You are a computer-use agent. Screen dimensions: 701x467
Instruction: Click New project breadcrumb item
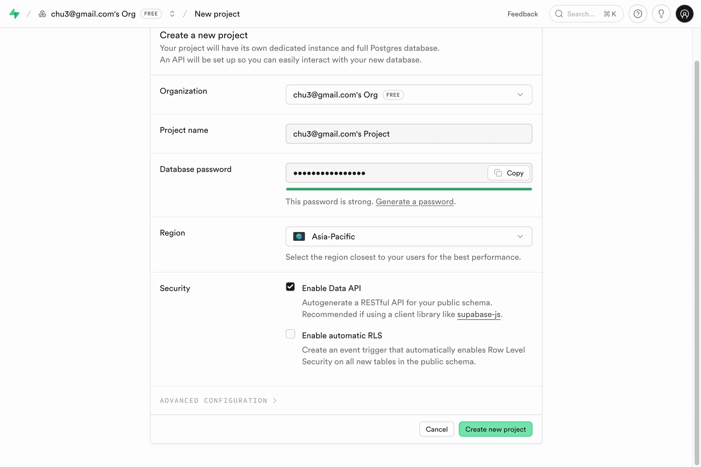[x=217, y=14]
